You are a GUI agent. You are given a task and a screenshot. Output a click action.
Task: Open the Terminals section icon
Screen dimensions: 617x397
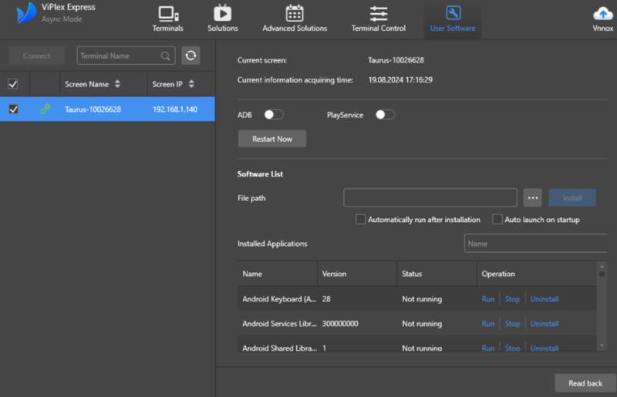(167, 14)
